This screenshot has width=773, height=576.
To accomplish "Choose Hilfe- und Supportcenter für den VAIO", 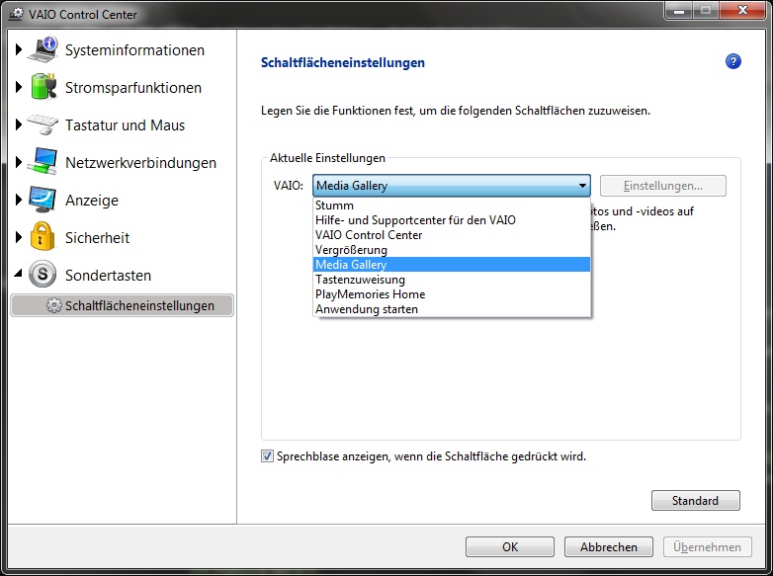I will point(452,220).
